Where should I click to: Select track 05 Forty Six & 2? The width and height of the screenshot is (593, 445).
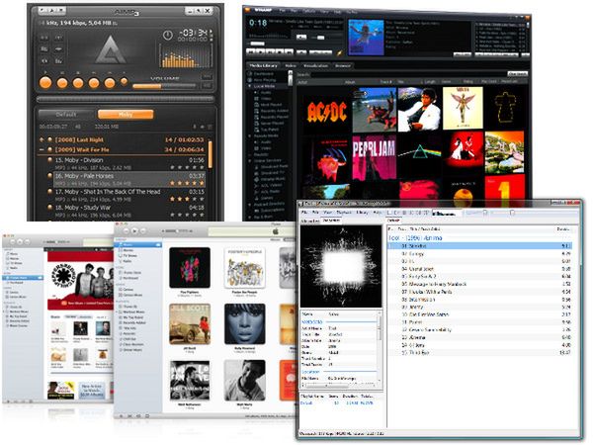480,277
